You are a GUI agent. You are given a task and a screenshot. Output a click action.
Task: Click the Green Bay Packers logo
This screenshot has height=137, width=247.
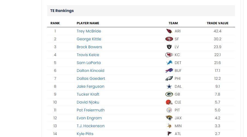[x=169, y=94]
